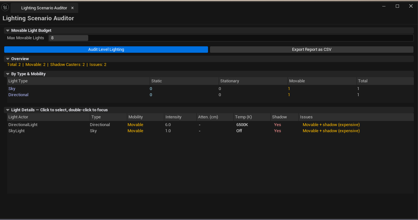Maximize the auditor window

(397, 6)
